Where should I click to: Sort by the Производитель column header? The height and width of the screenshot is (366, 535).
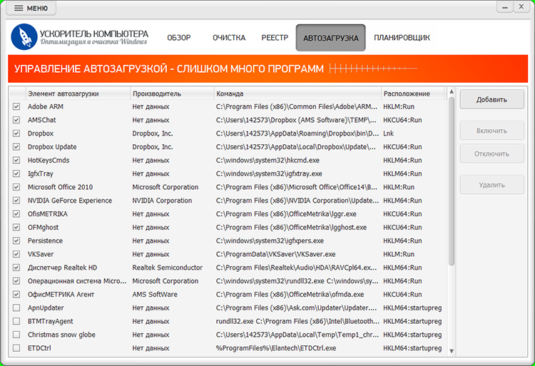pyautogui.click(x=171, y=93)
